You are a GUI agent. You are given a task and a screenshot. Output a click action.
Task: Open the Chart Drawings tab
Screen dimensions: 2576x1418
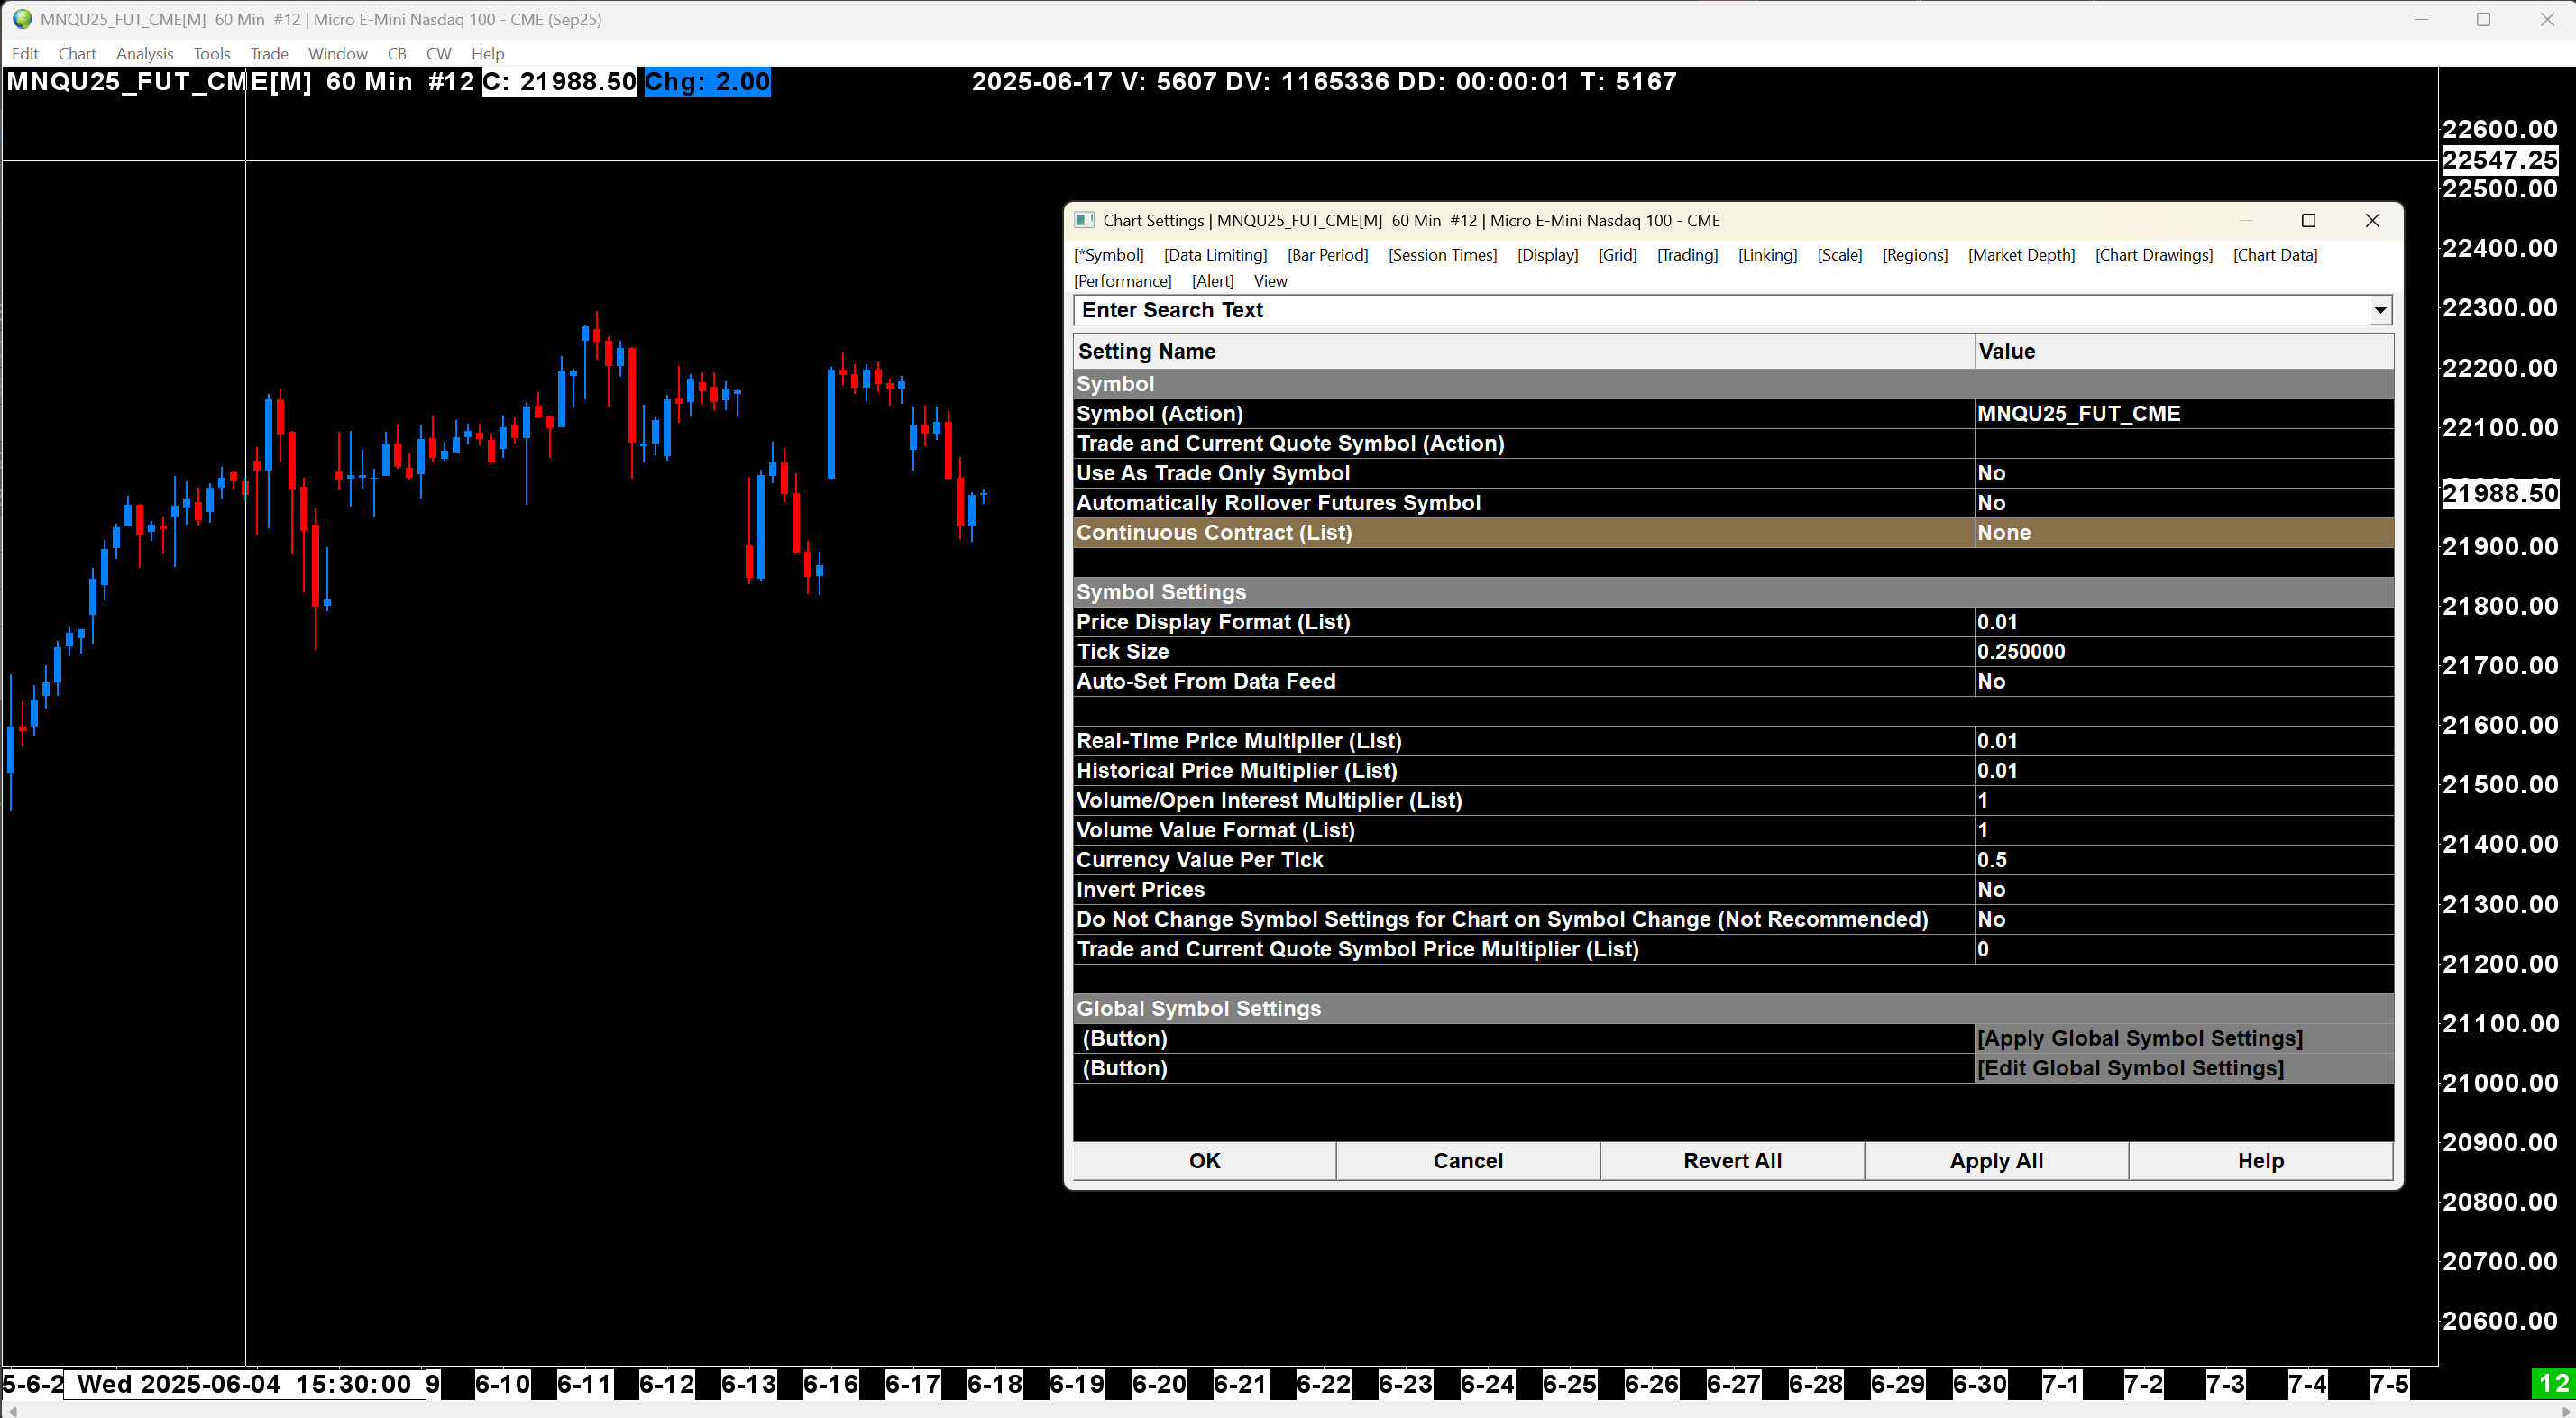[x=2154, y=255]
